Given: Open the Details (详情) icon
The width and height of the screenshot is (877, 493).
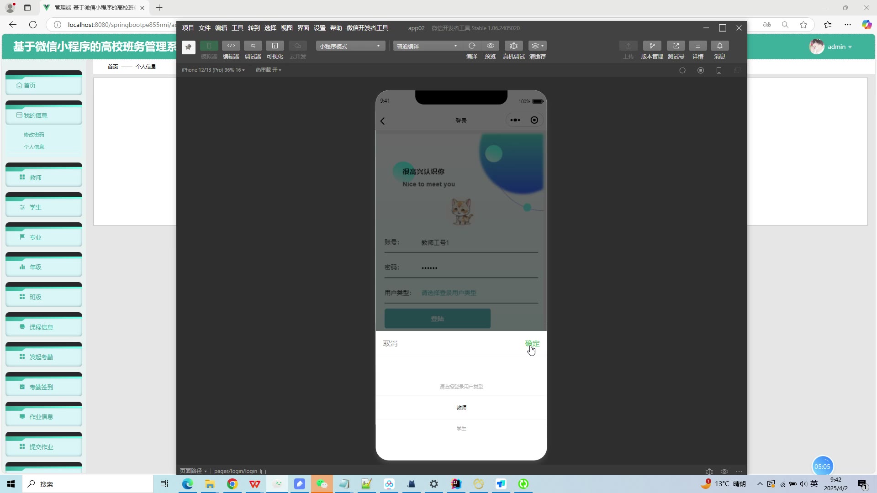Looking at the screenshot, I should [697, 46].
